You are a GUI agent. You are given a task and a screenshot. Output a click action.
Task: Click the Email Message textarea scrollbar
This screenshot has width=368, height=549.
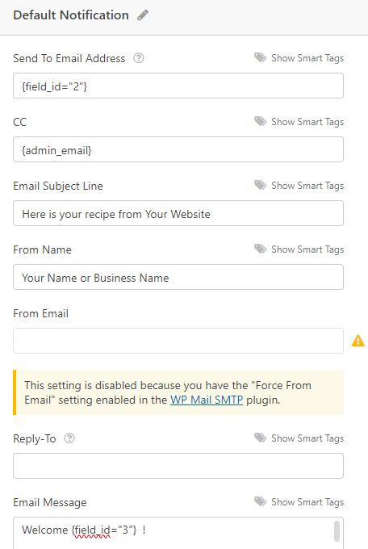tap(337, 530)
